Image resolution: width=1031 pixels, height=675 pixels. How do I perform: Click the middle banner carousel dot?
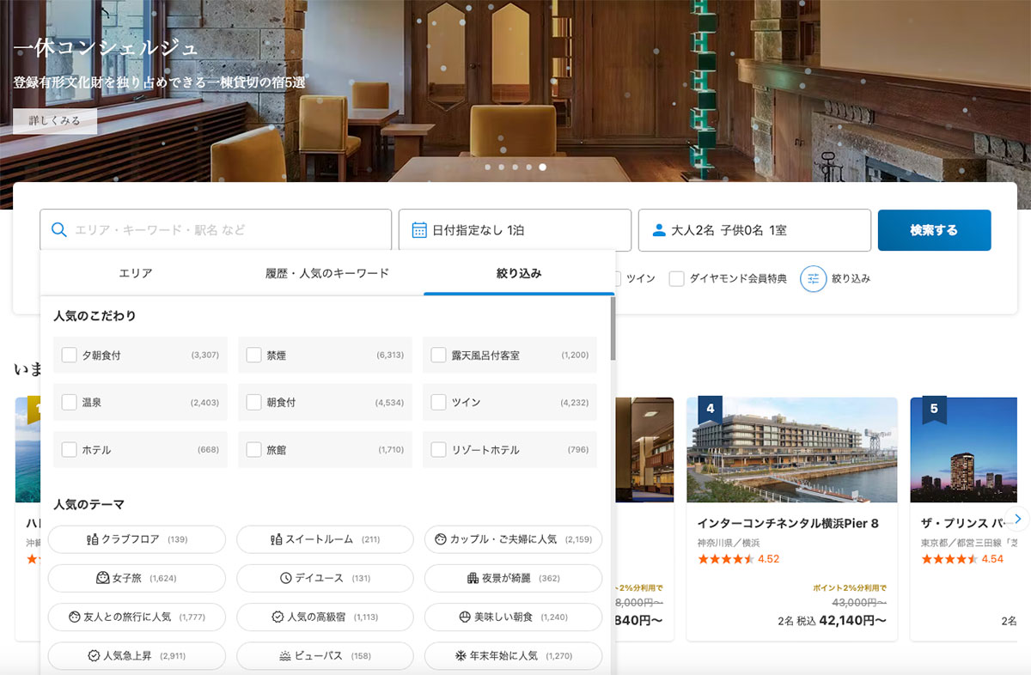pos(515,167)
